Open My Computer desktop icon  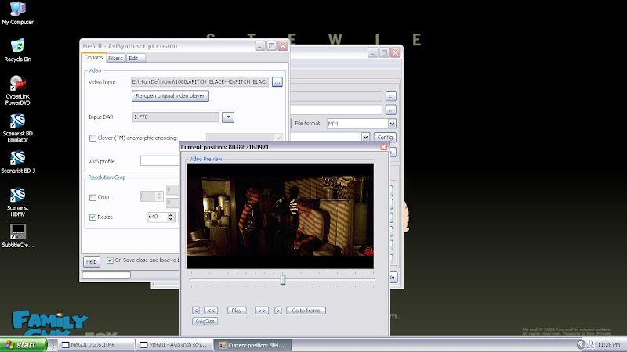coord(17,13)
